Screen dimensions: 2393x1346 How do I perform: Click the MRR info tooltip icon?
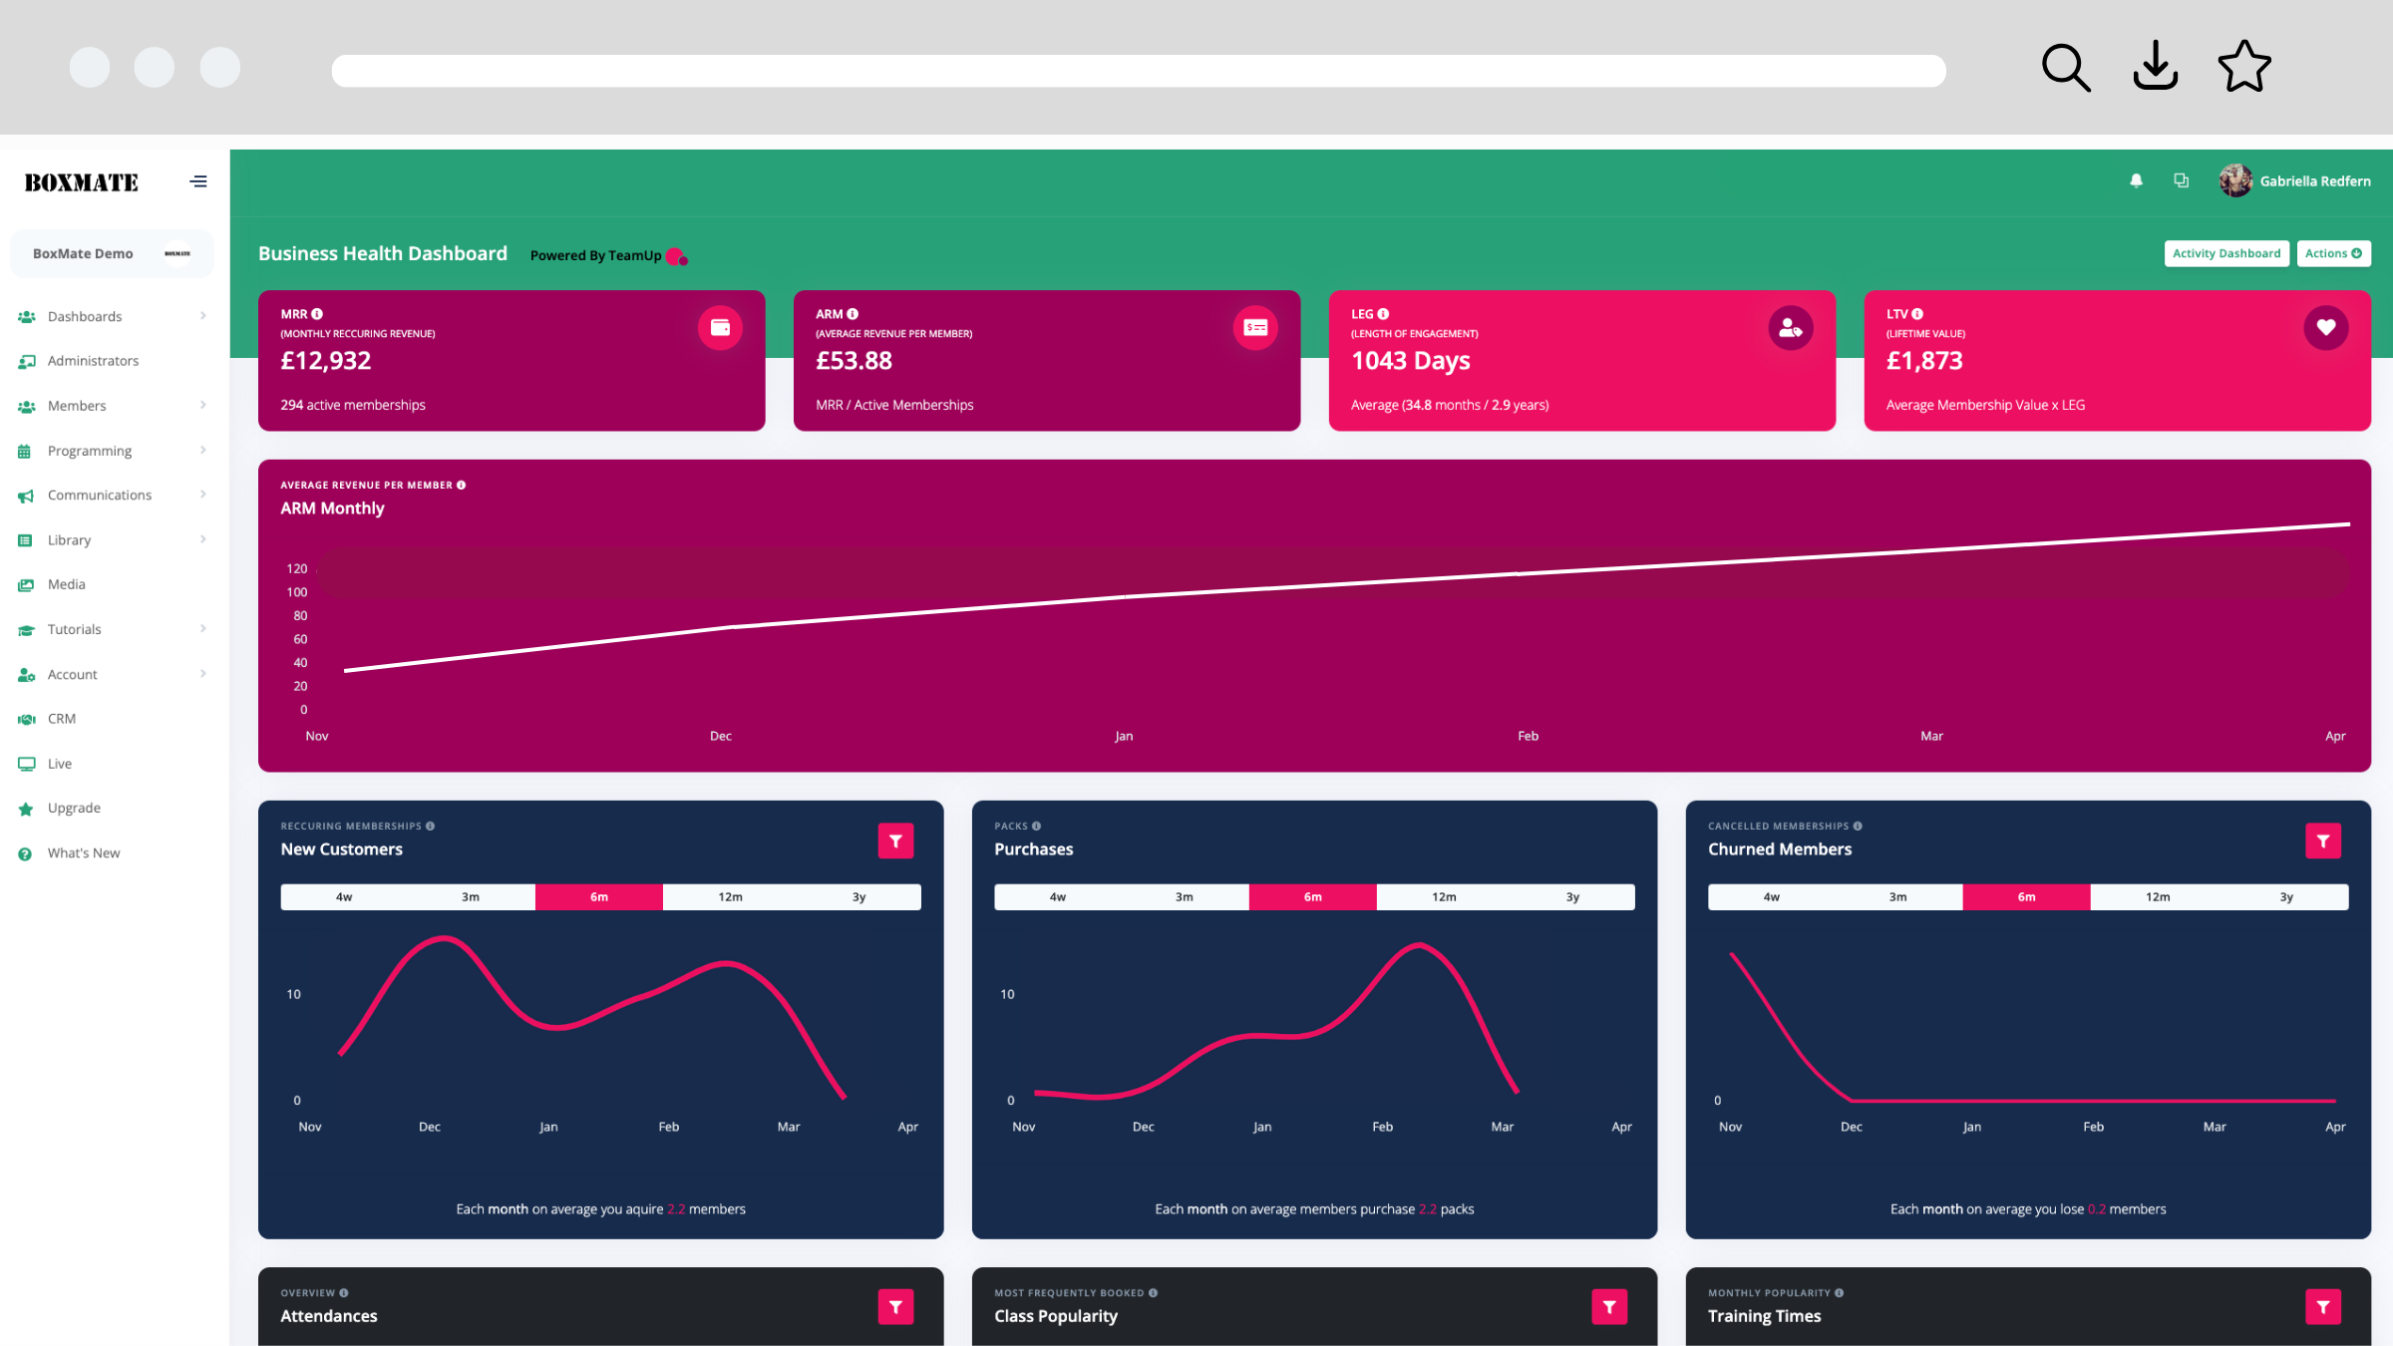coord(318,313)
